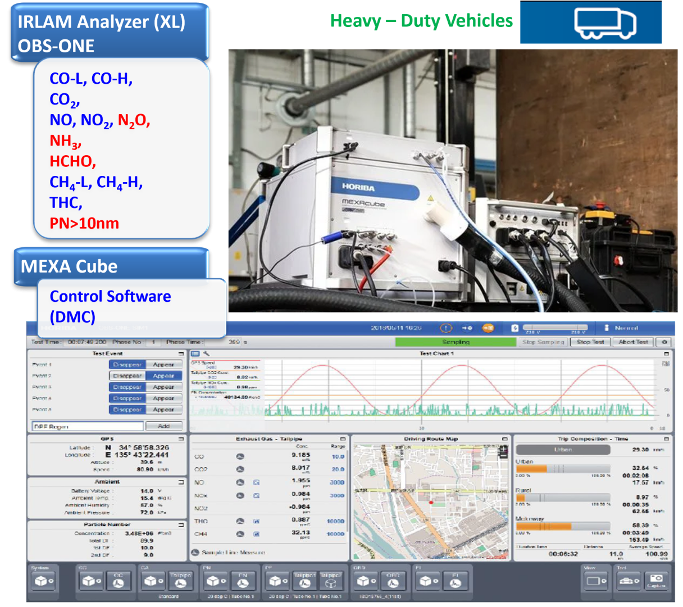Viewport: 683px width, 607px height.
Task: Click the warning alert icon in header
Action: point(445,328)
